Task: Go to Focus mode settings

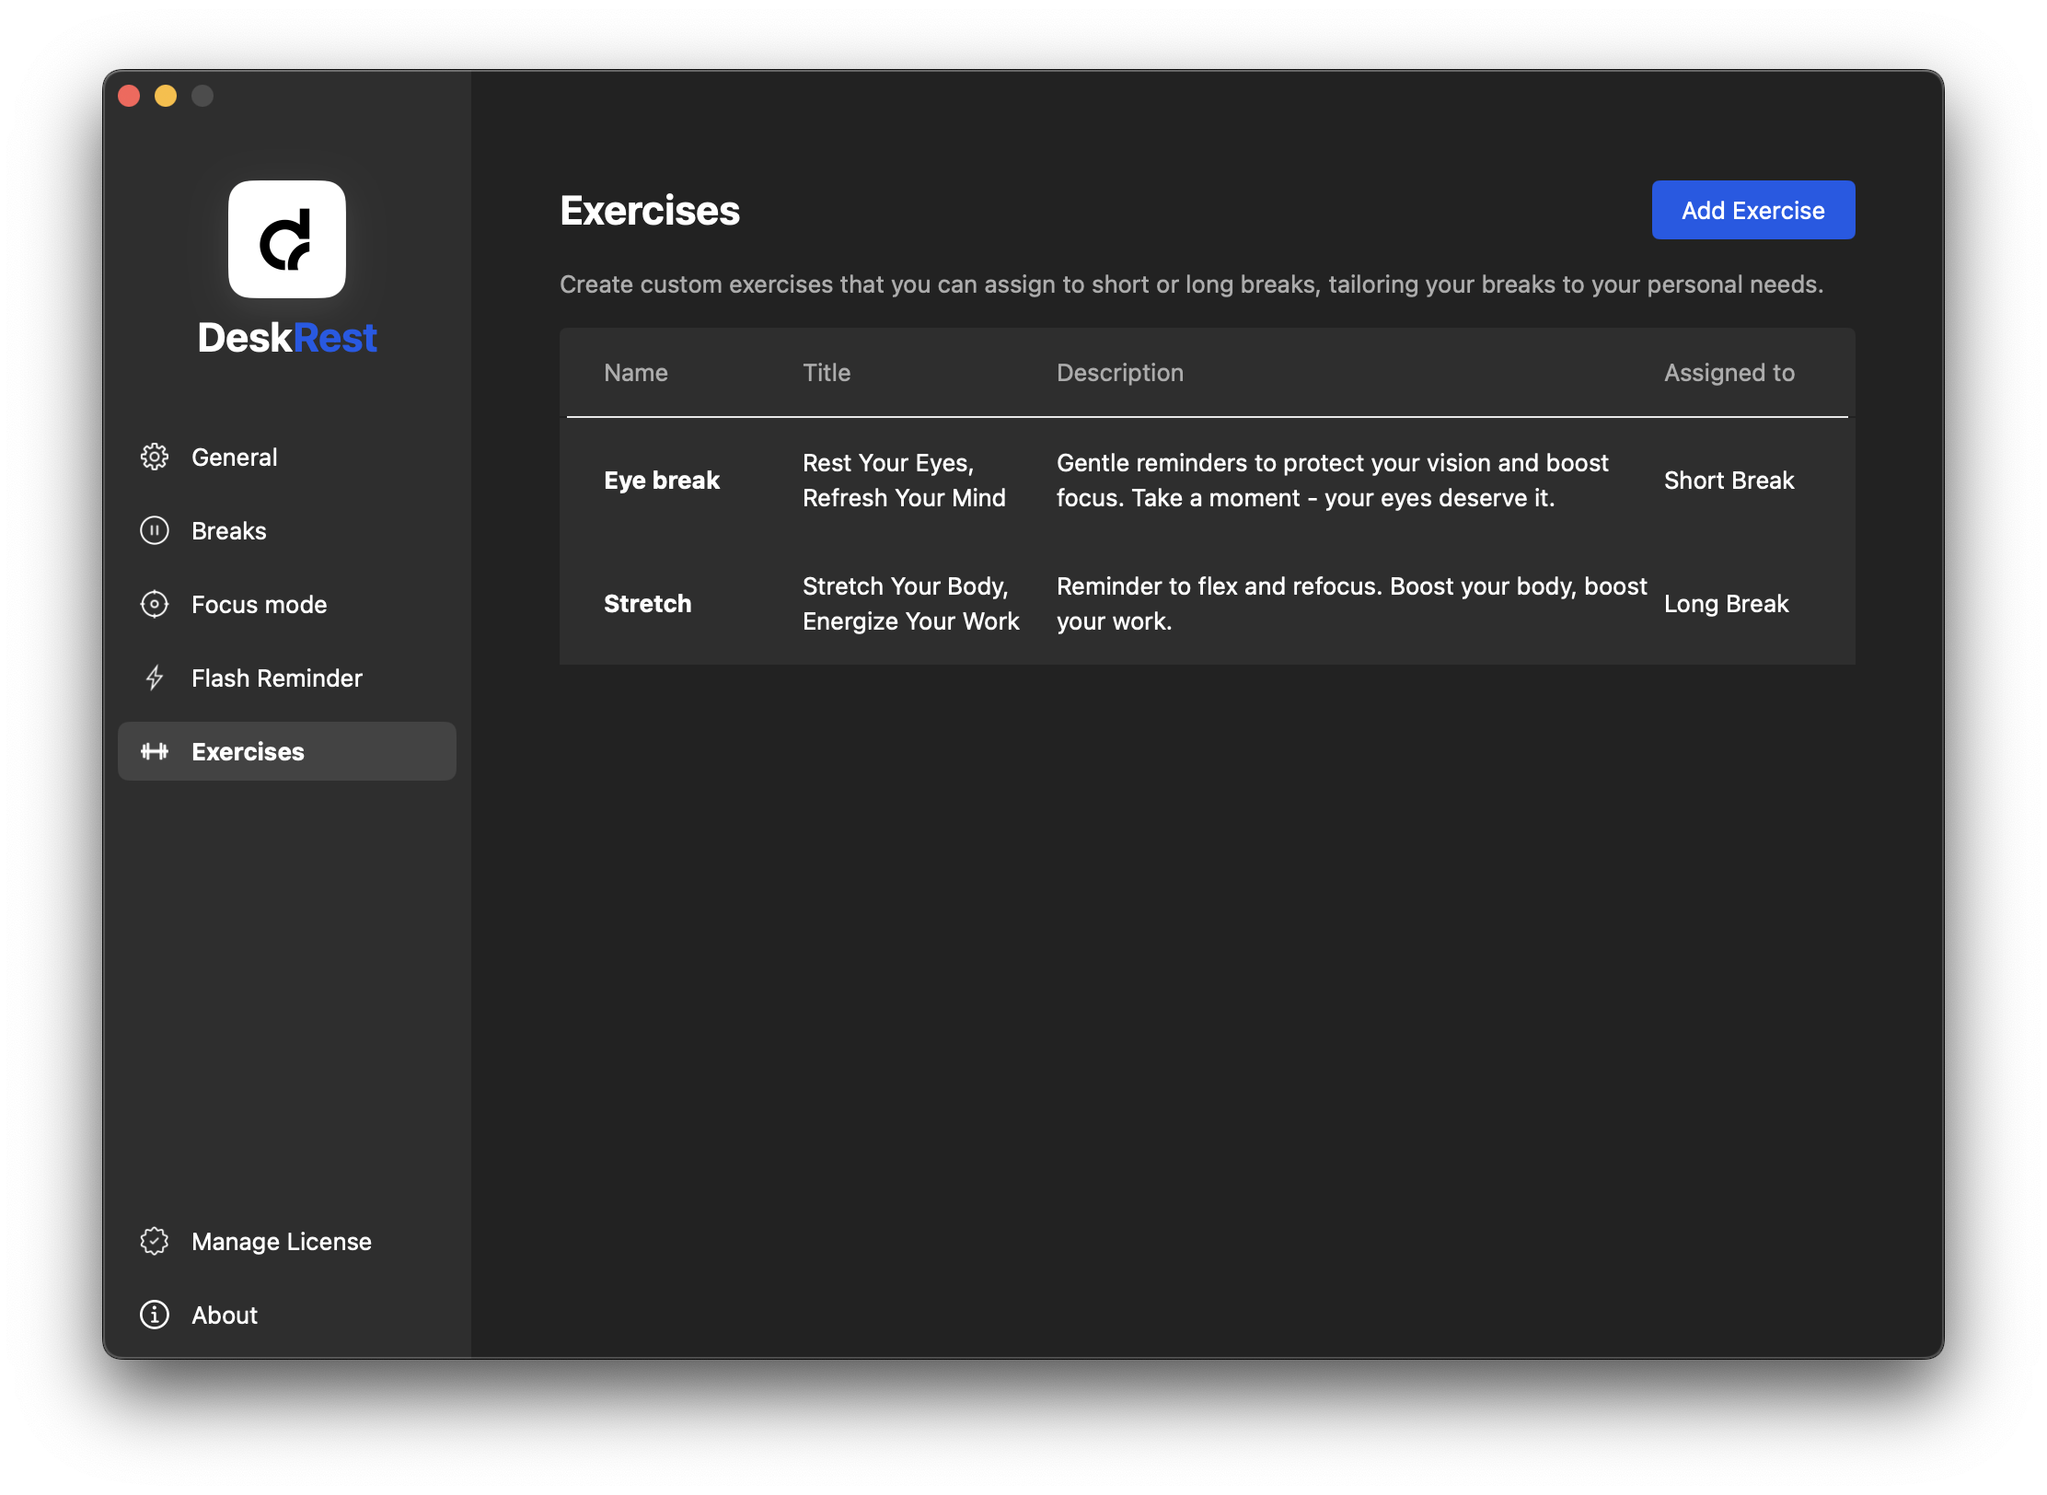Action: tap(259, 604)
